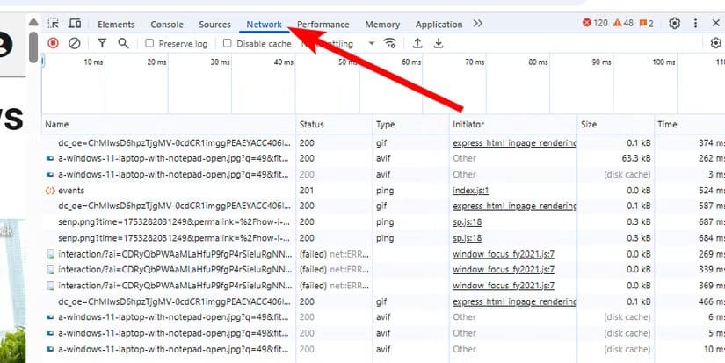This screenshot has height=363, width=725.
Task: Click the up arrow of the page scrollbar
Action: point(33,22)
